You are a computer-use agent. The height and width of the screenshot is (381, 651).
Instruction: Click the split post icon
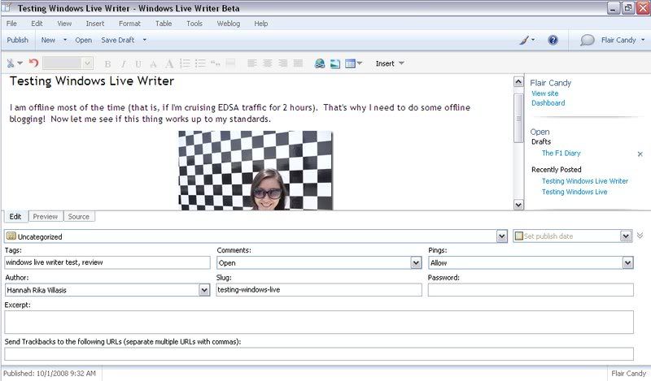coord(230,63)
